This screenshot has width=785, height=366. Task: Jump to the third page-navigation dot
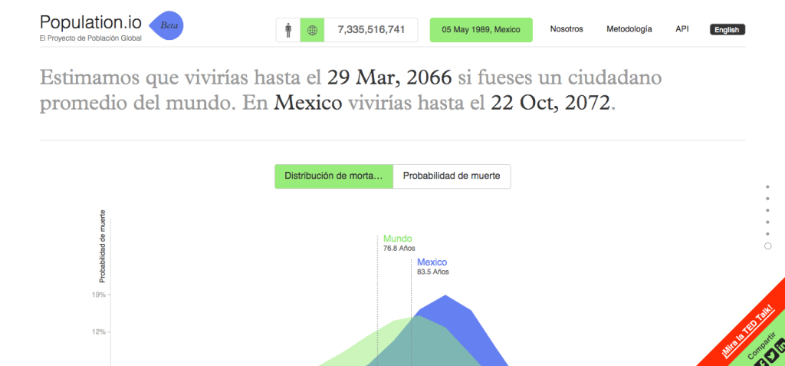click(768, 209)
